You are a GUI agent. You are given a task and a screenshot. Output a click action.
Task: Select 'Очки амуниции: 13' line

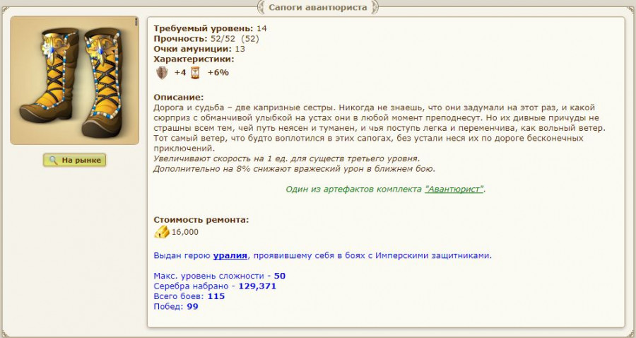(x=199, y=49)
